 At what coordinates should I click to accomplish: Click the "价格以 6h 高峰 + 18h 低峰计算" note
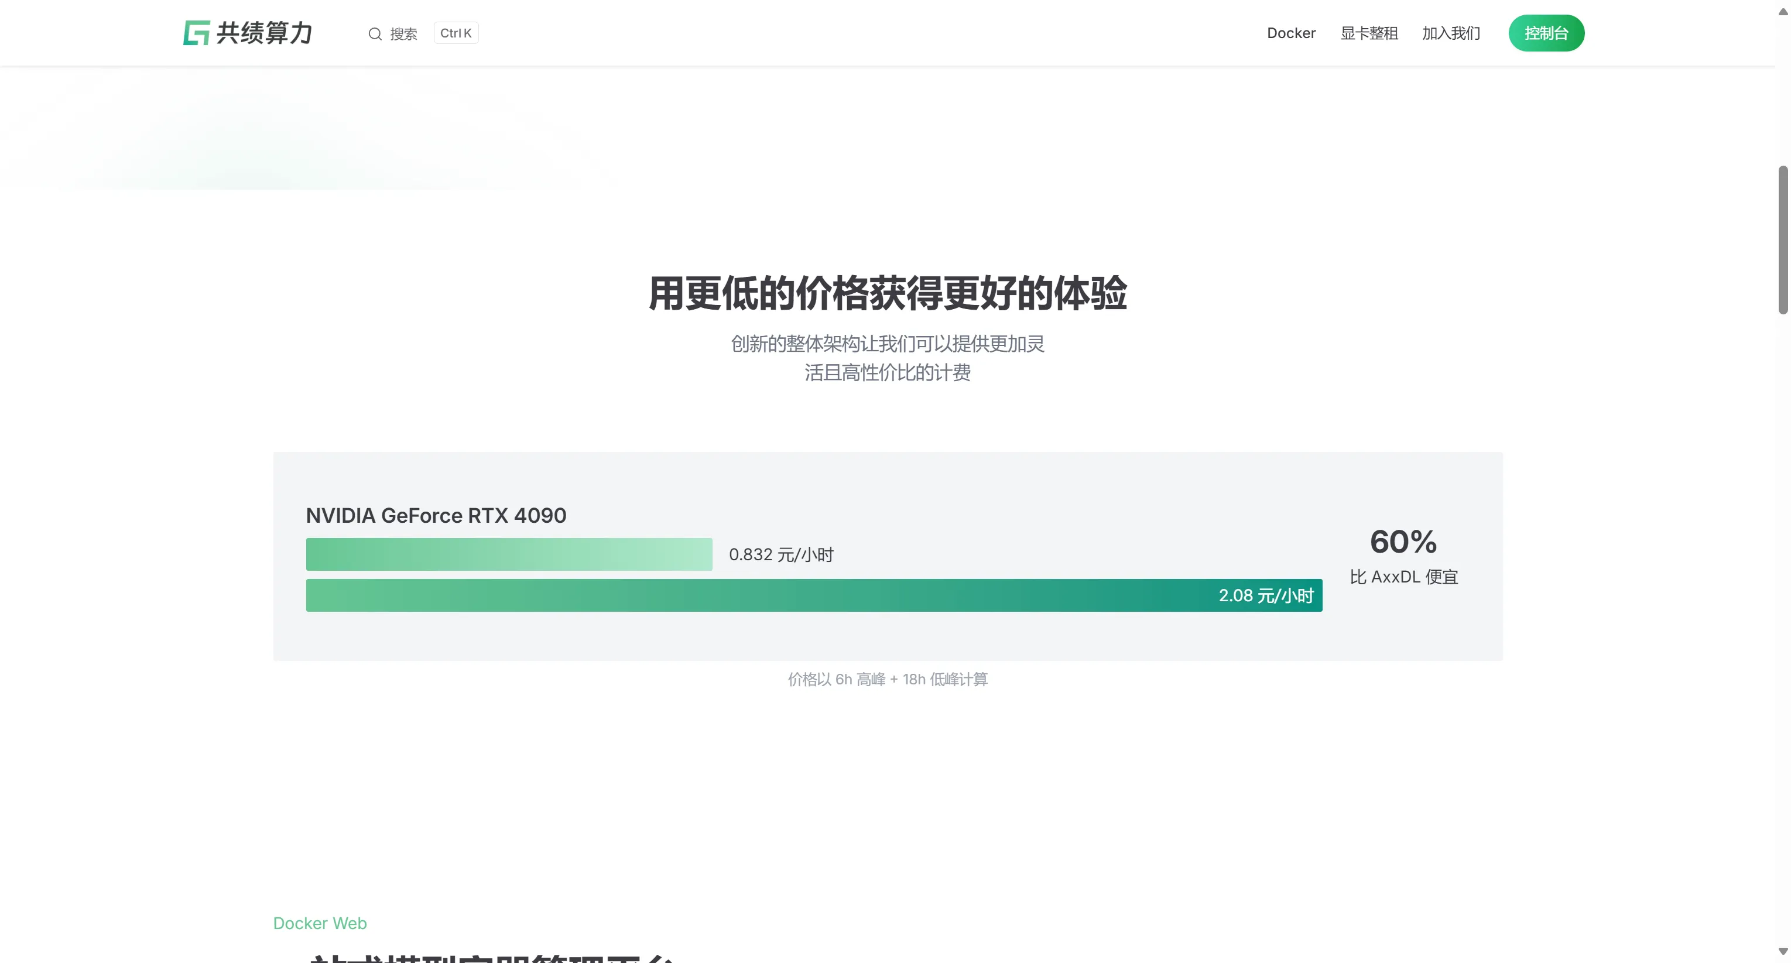click(x=887, y=679)
